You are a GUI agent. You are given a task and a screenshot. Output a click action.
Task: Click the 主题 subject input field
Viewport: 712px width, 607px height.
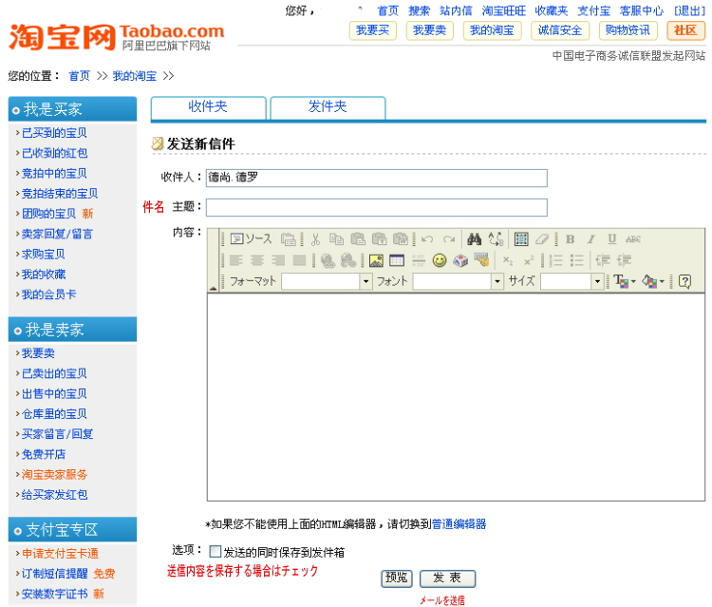(376, 207)
